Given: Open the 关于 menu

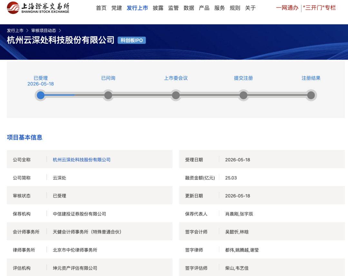Looking at the screenshot, I should pos(250,8).
